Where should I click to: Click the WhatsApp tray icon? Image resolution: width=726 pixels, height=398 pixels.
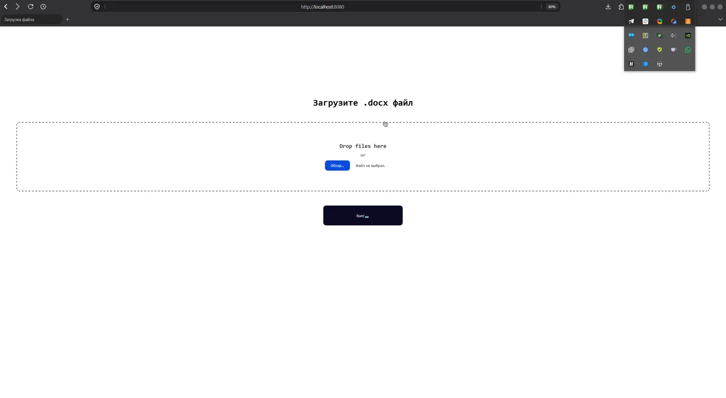tap(688, 50)
